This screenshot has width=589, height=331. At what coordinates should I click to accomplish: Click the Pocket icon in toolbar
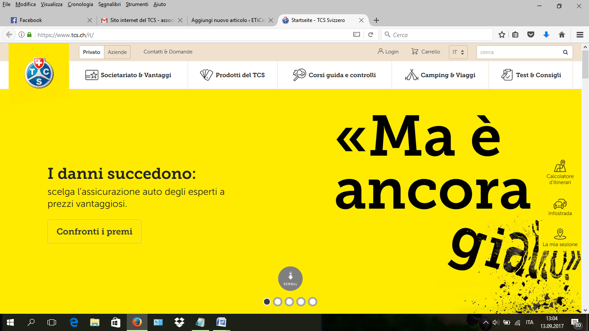(531, 35)
